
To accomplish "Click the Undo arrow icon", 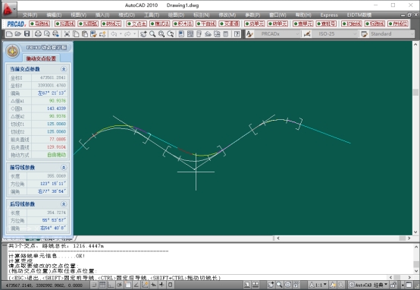I will (x=114, y=34).
